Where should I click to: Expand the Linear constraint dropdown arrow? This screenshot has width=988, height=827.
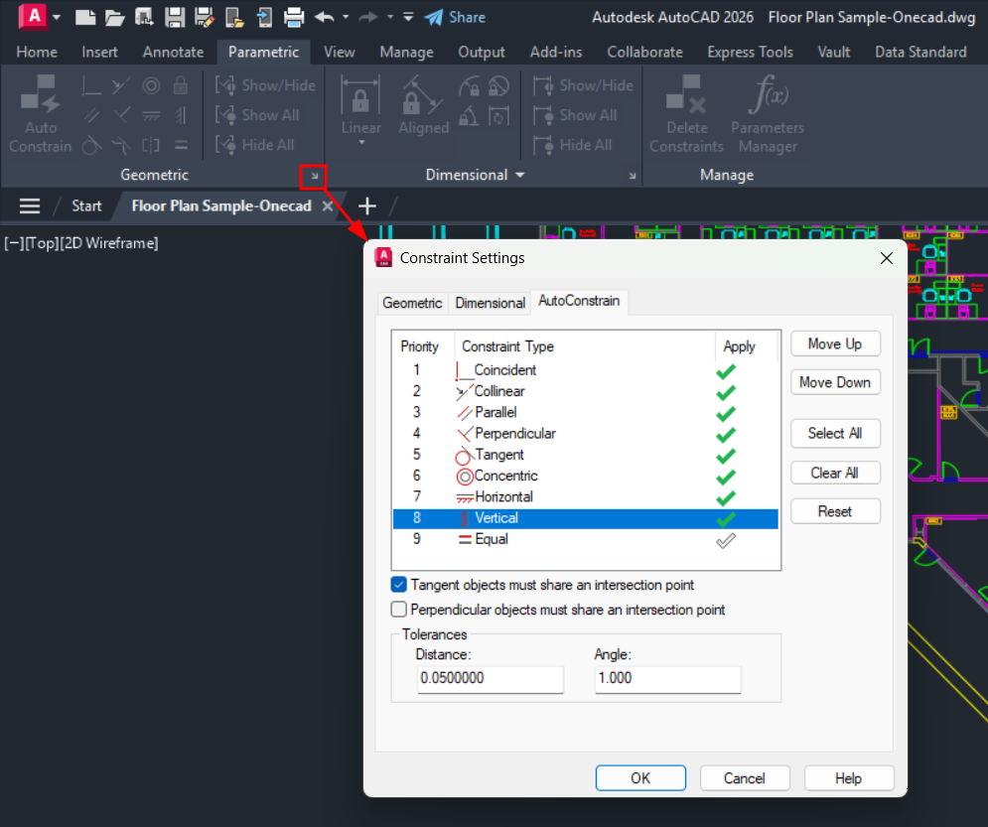pos(361,143)
